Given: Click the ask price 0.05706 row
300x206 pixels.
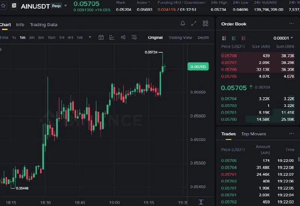Looking at the screenshot, I should 258,70.
